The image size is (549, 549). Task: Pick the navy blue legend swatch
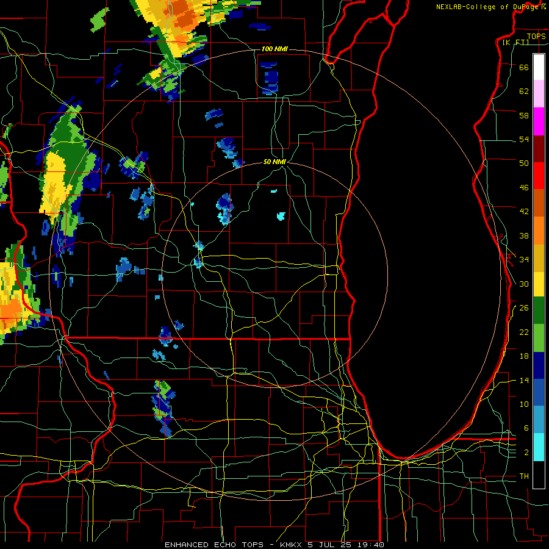click(539, 365)
